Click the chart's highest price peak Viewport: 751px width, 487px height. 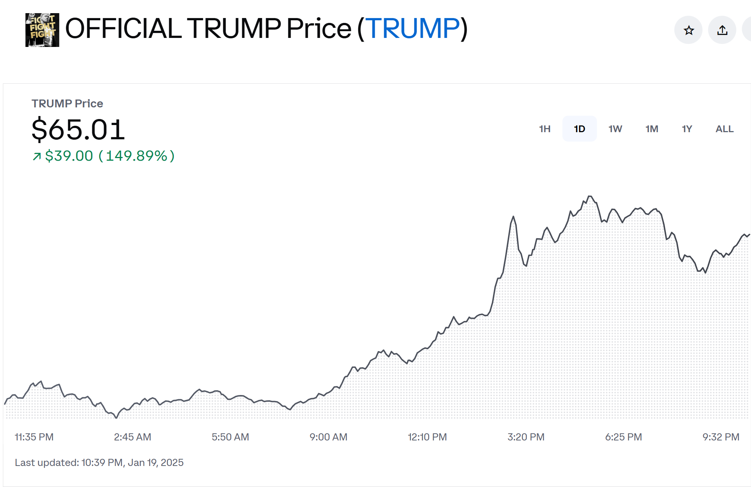click(x=590, y=196)
